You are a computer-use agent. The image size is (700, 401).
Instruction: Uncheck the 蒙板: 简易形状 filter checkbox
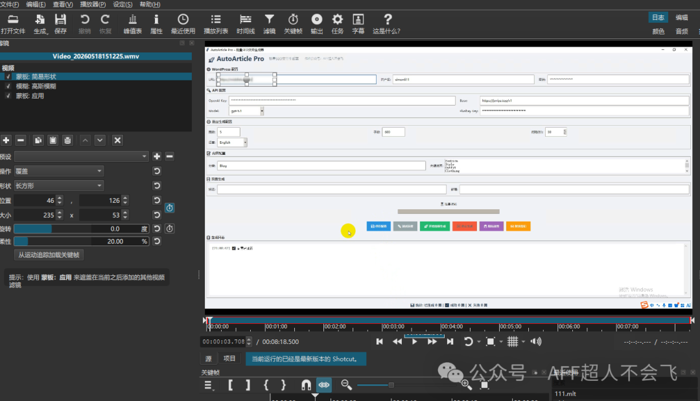[8, 76]
